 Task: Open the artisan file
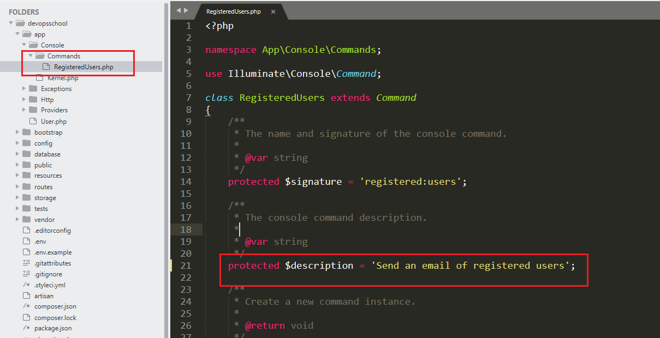44,296
